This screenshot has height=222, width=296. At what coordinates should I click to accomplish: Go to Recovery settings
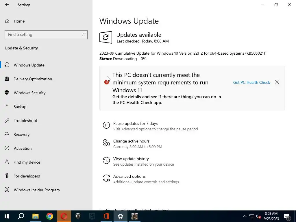pyautogui.click(x=46, y=134)
